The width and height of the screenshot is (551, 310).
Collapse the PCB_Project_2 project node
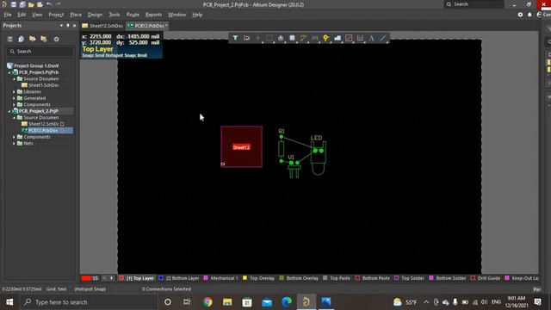pos(9,111)
